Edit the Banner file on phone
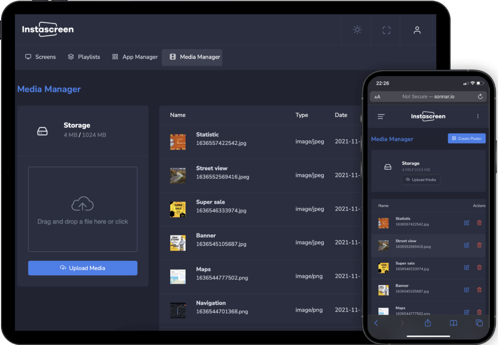Image resolution: width=498 pixels, height=345 pixels. tap(467, 290)
